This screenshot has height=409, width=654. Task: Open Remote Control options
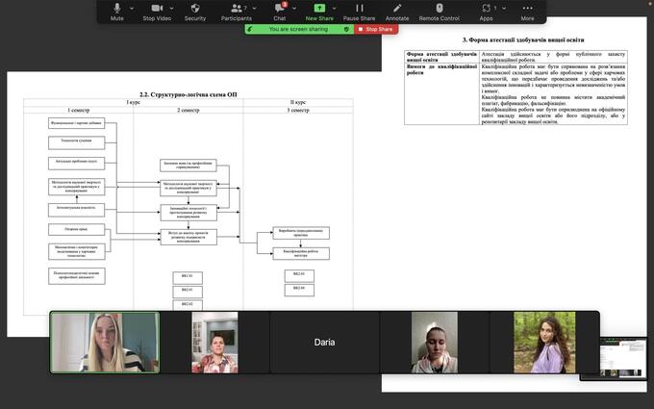tap(440, 10)
